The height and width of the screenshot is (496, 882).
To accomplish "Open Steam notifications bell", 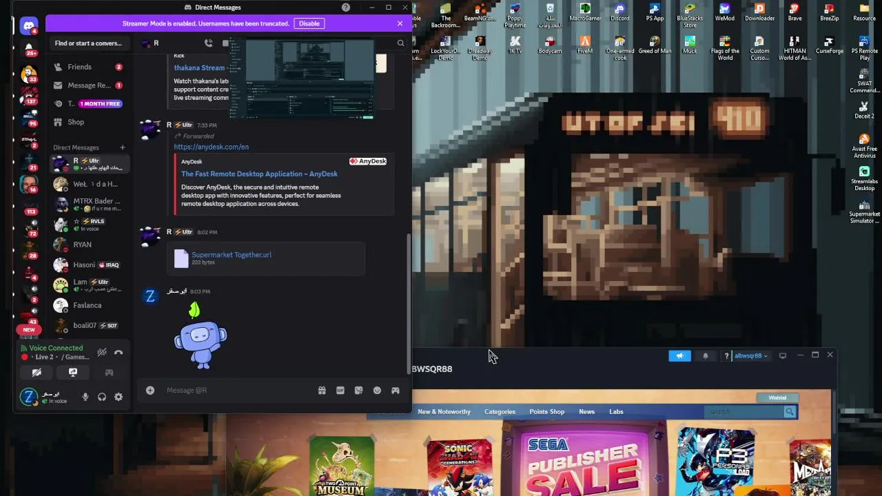I will pyautogui.click(x=705, y=355).
